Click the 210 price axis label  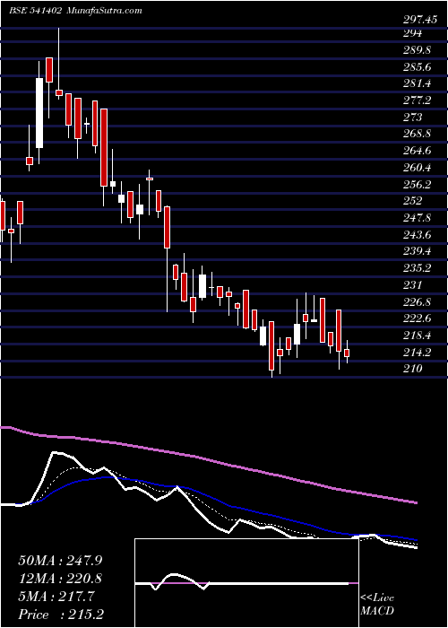pyautogui.click(x=412, y=369)
